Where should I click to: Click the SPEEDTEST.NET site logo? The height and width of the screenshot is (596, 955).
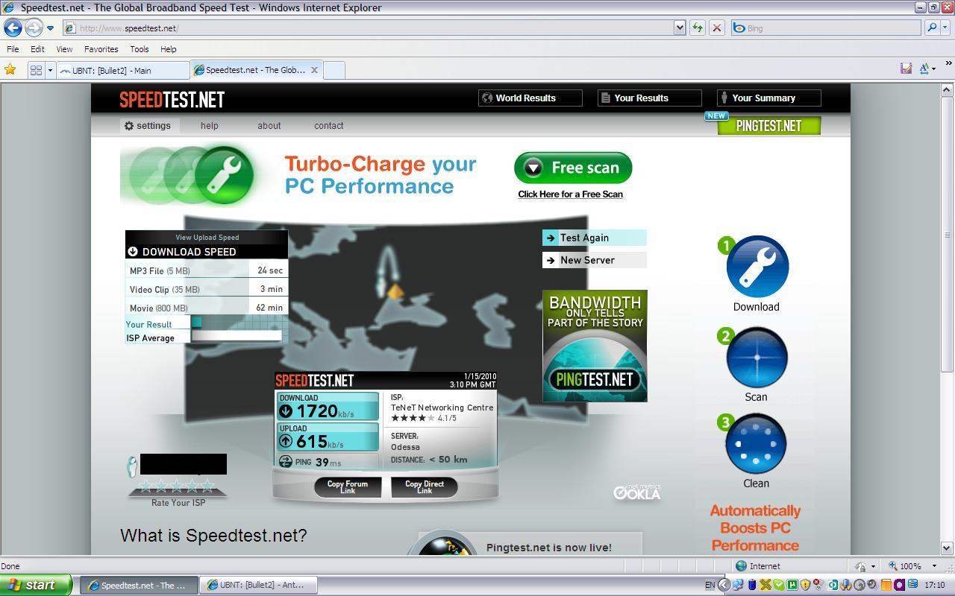click(x=172, y=99)
